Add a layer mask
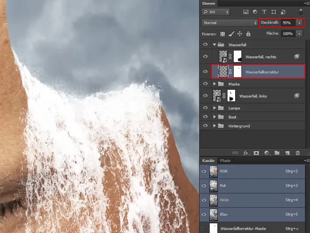The height and width of the screenshot is (233, 310). 257,153
